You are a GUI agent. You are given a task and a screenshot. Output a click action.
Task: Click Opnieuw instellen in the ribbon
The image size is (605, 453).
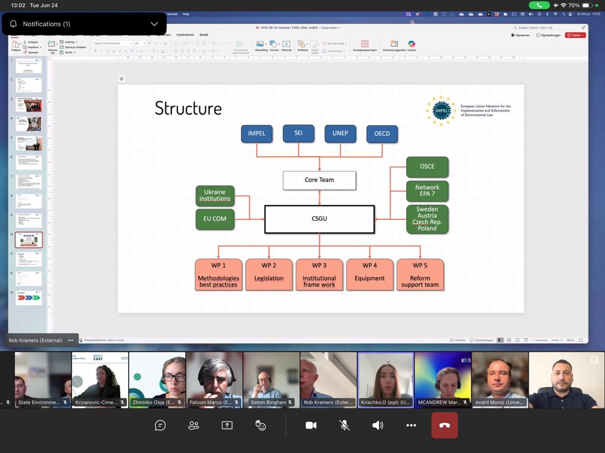coord(73,47)
